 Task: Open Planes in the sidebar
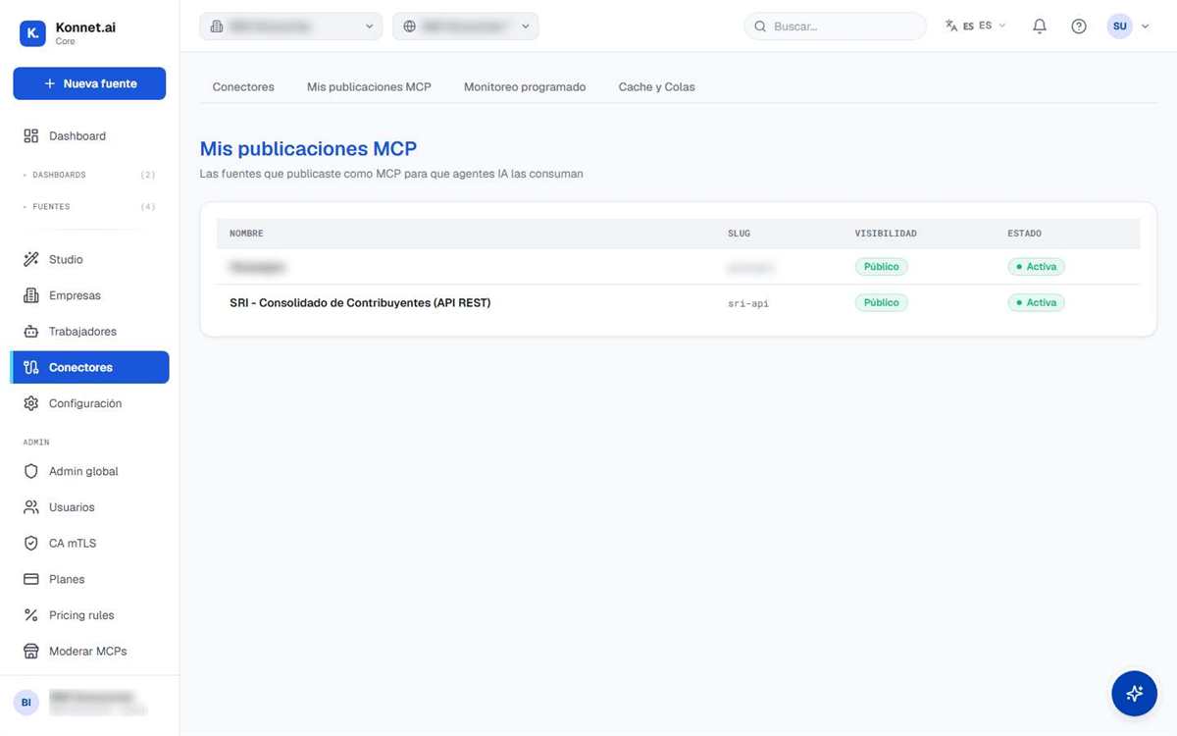tap(89, 579)
